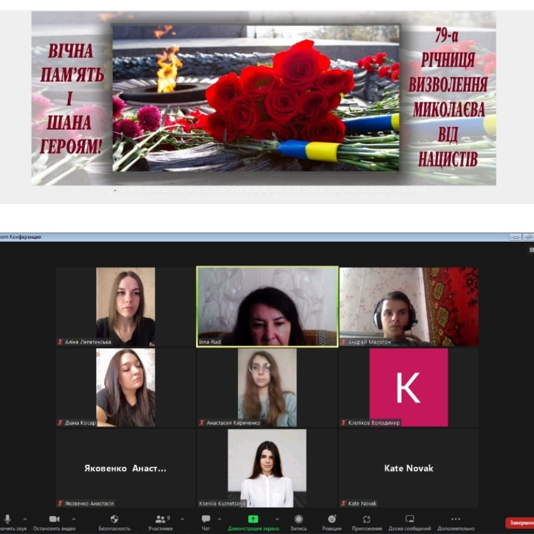Mute the microphone in Zoom toolbar
The image size is (534, 534).
pos(7,519)
